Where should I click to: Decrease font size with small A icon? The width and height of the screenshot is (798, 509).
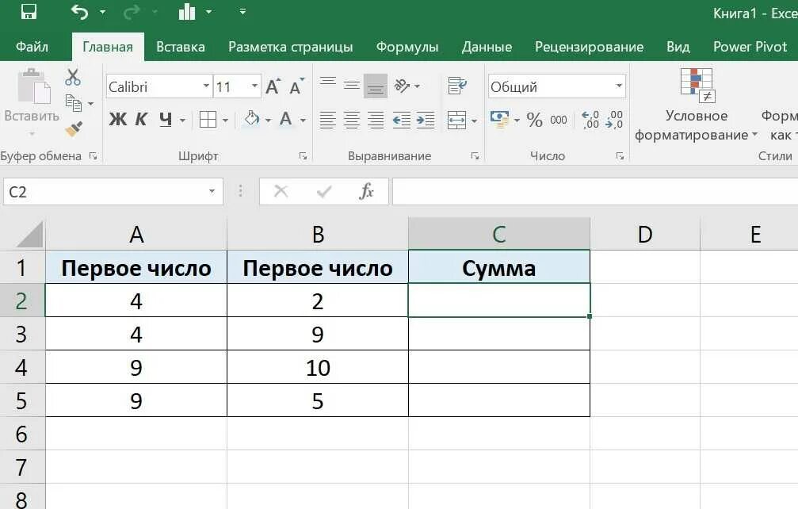click(296, 86)
